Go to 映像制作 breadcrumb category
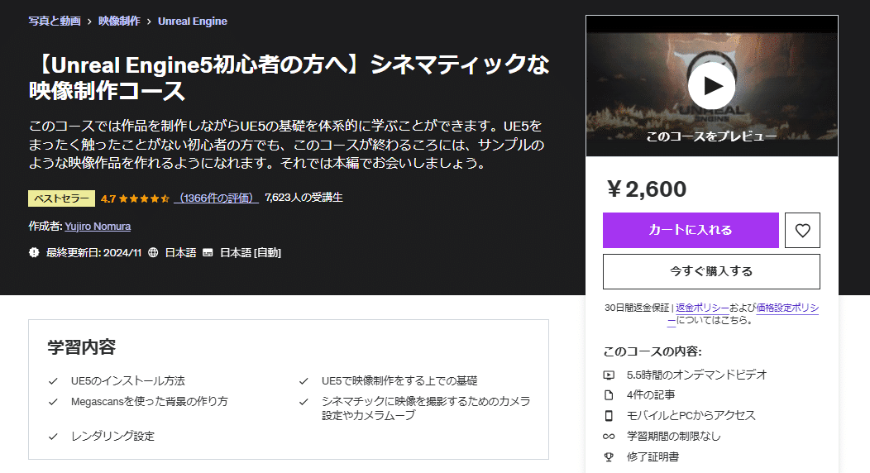This screenshot has height=473, width=870. coord(119,21)
